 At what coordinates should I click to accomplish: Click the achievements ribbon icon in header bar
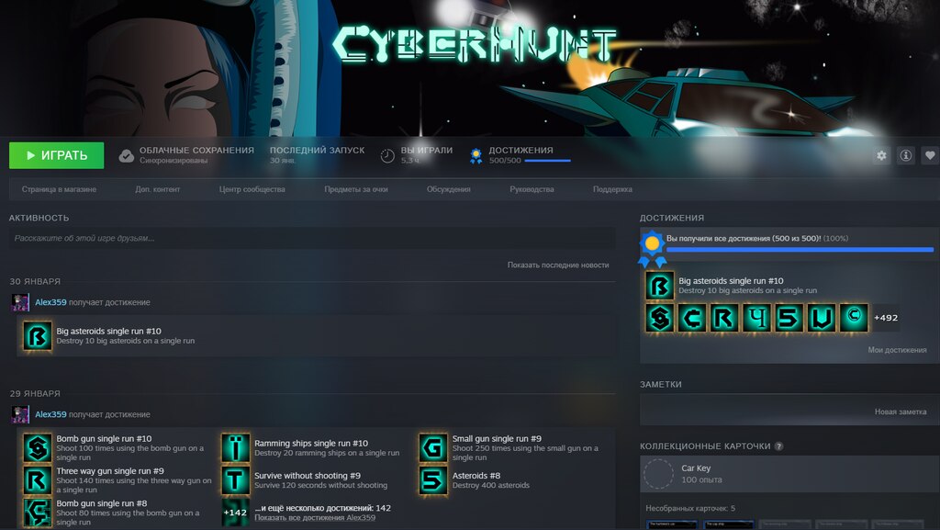476,156
